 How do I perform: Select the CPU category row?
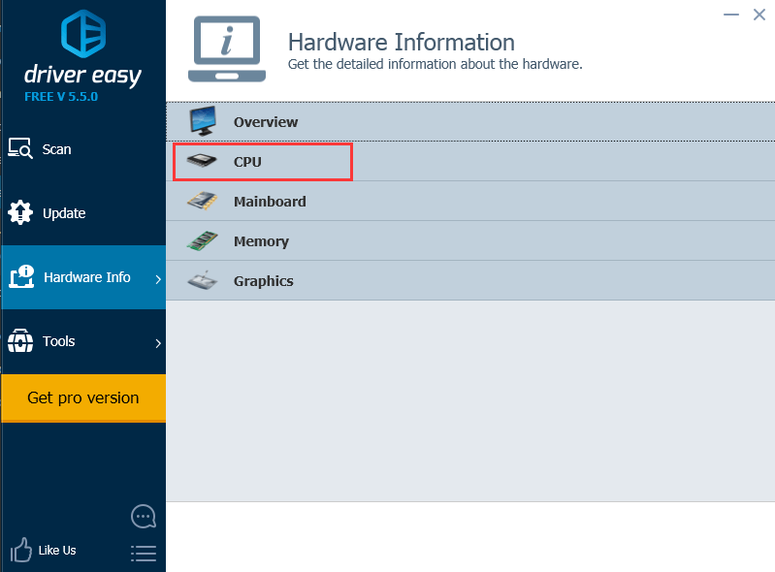[470, 162]
